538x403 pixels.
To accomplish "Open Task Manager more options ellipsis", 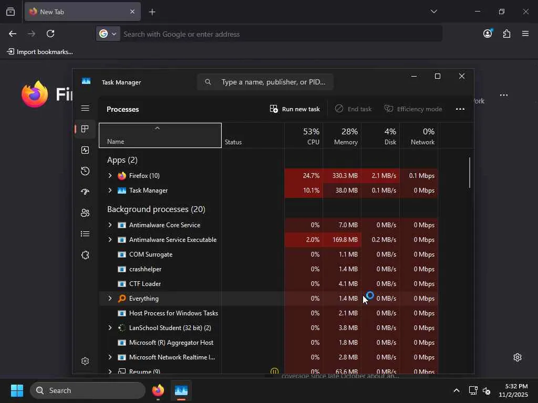I will click(x=460, y=109).
